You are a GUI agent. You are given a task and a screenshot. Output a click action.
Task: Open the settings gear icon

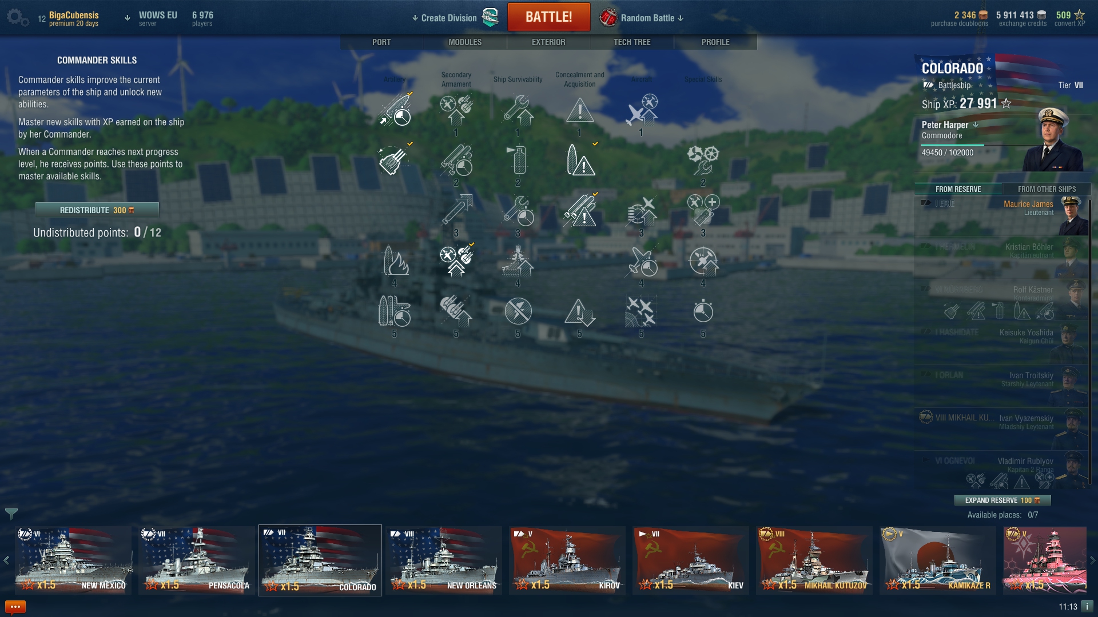[17, 18]
